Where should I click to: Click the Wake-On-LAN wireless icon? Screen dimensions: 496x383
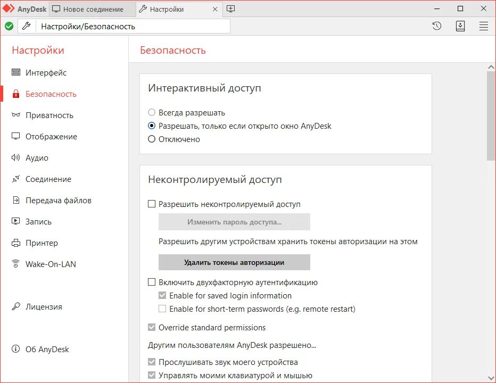[16, 264]
